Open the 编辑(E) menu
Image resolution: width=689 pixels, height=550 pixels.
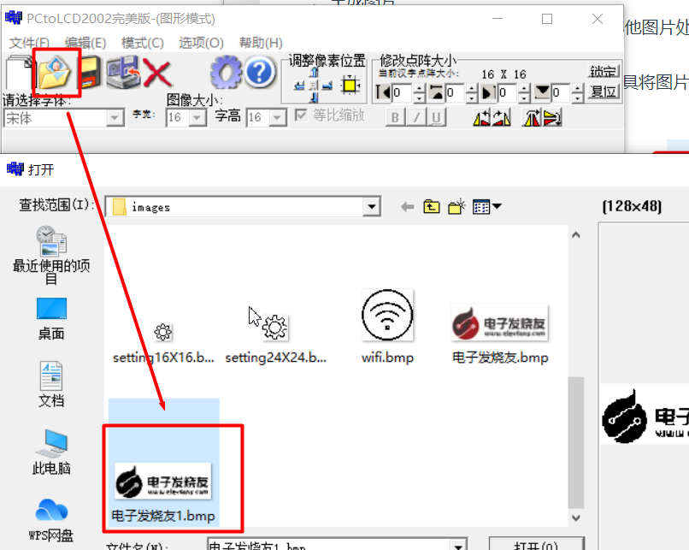tap(85, 43)
